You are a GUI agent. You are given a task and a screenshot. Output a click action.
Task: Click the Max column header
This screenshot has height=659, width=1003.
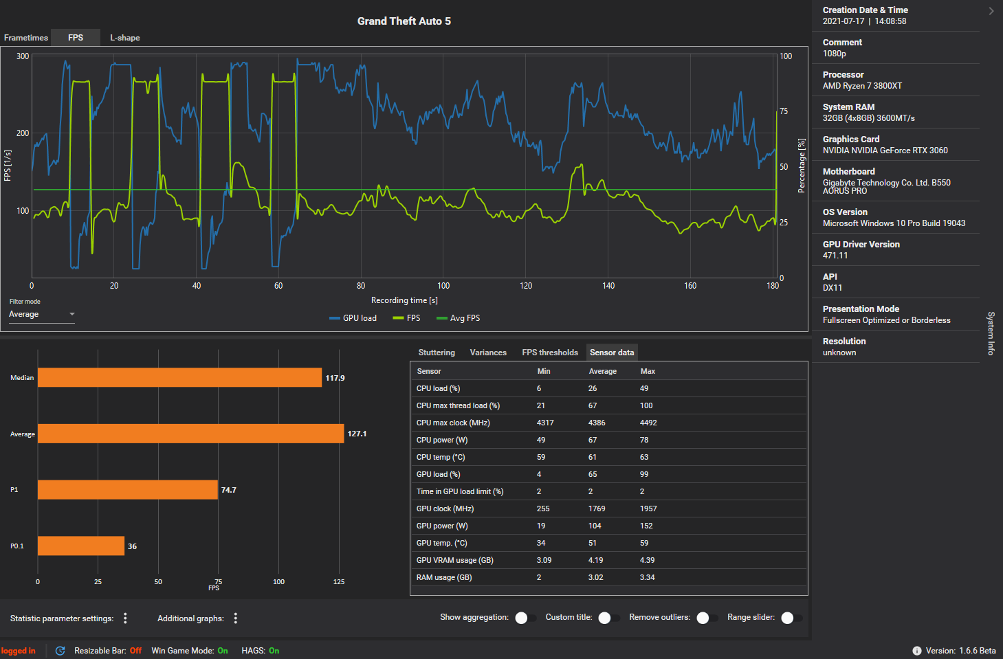(648, 371)
